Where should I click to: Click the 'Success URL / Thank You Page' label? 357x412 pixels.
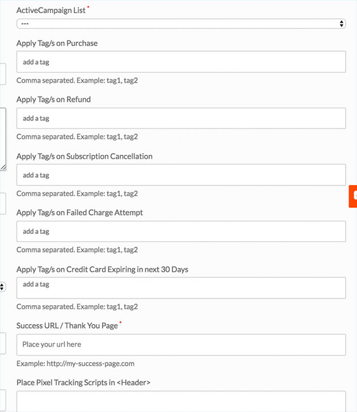67,326
